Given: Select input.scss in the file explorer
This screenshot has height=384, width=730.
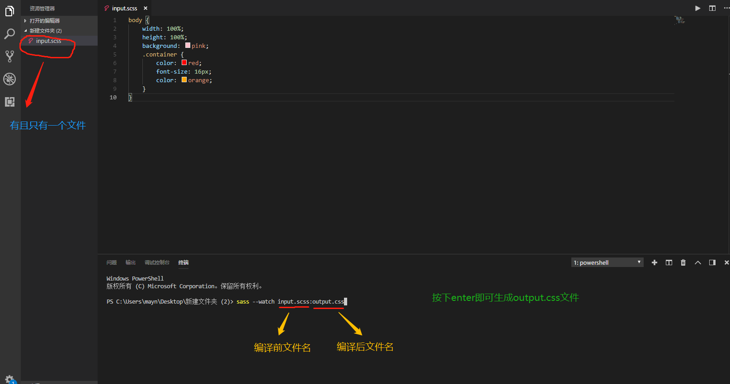Looking at the screenshot, I should pyautogui.click(x=48, y=41).
